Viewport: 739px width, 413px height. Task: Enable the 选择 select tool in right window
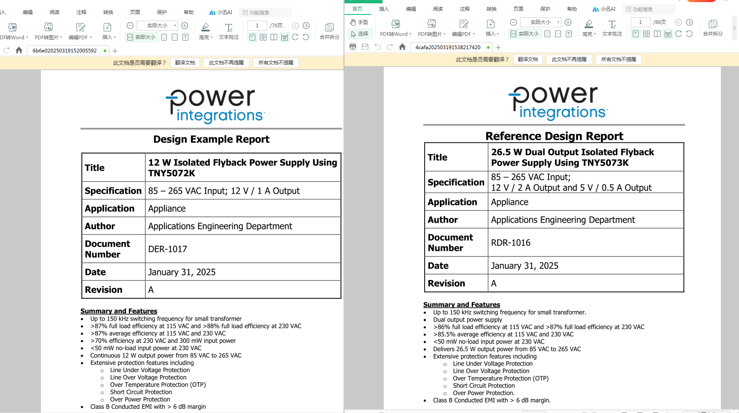tap(360, 34)
